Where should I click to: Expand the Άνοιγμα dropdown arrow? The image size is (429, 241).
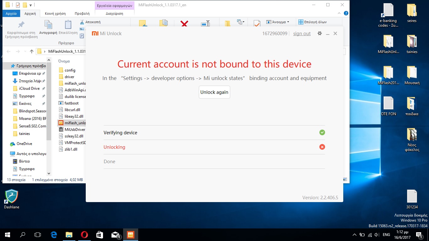pos(288,22)
